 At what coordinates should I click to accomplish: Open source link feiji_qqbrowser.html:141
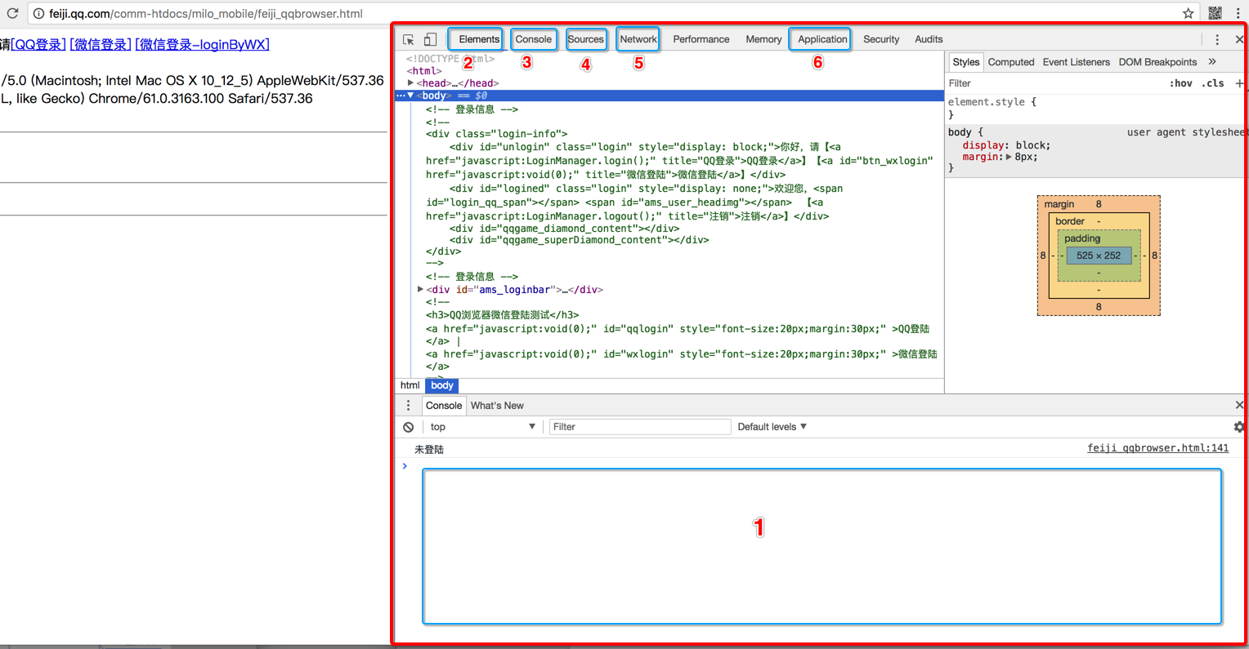point(1157,448)
